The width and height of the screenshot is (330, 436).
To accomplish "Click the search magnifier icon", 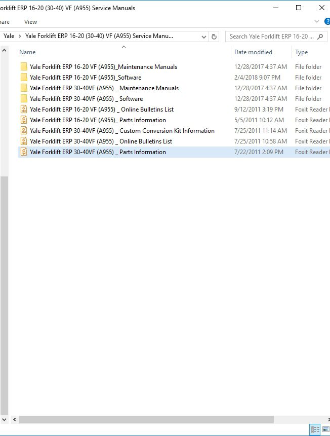I will tap(320, 37).
